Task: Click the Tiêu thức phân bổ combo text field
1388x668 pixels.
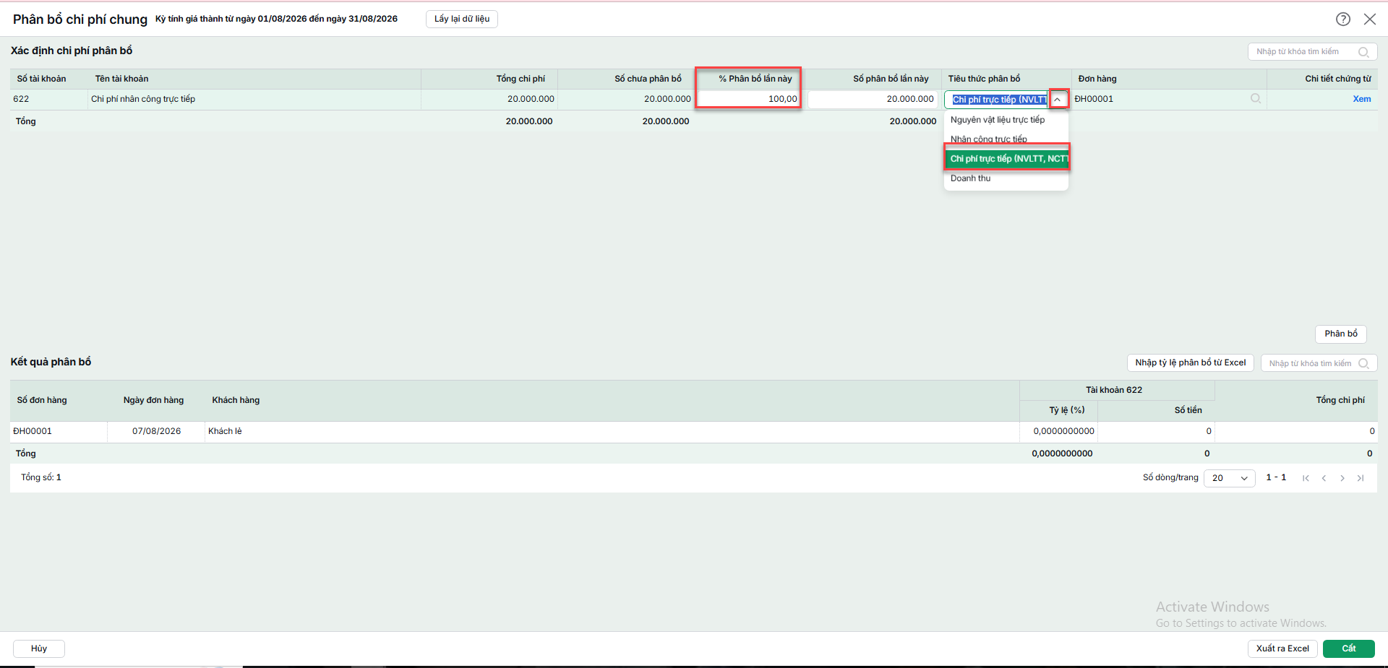Action: (998, 100)
